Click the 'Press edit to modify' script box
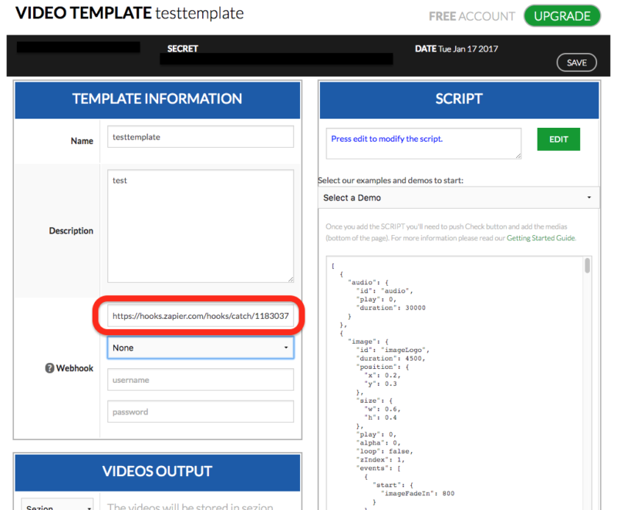This screenshot has width=617, height=510. pyautogui.click(x=423, y=143)
